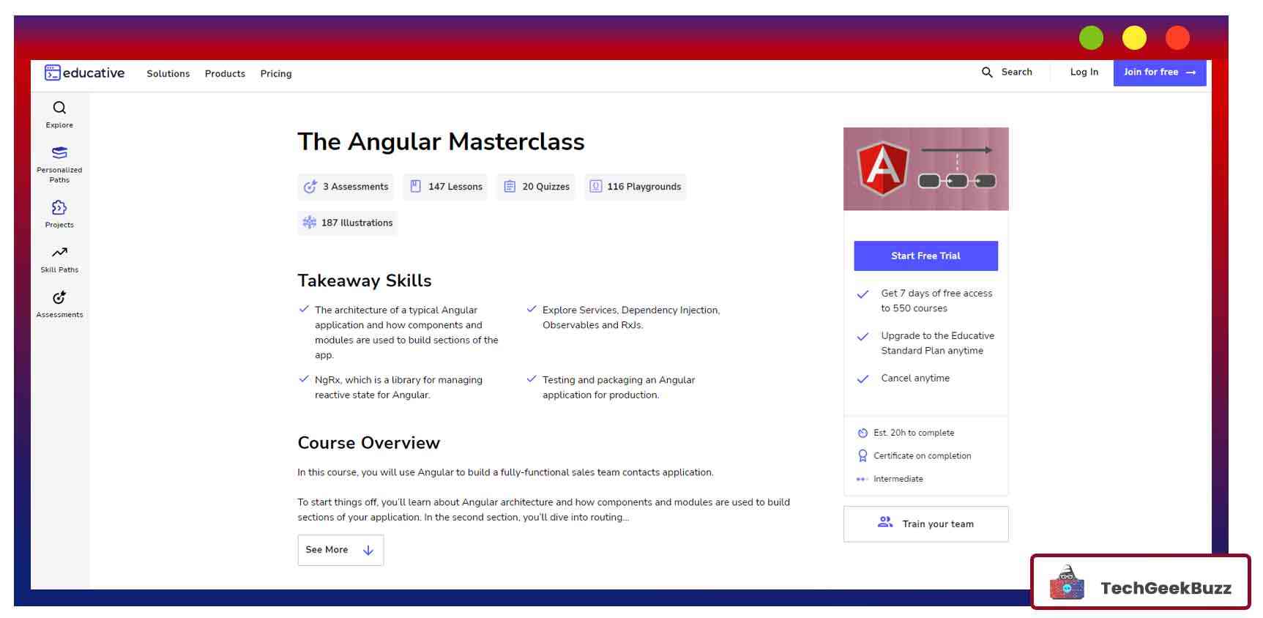Go to Personalized Paths in sidebar
The height and width of the screenshot is (618, 1263).
pyautogui.click(x=59, y=163)
